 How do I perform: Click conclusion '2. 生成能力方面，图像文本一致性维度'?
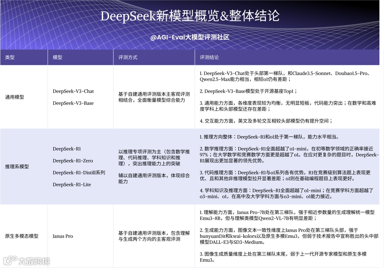click(x=289, y=236)
